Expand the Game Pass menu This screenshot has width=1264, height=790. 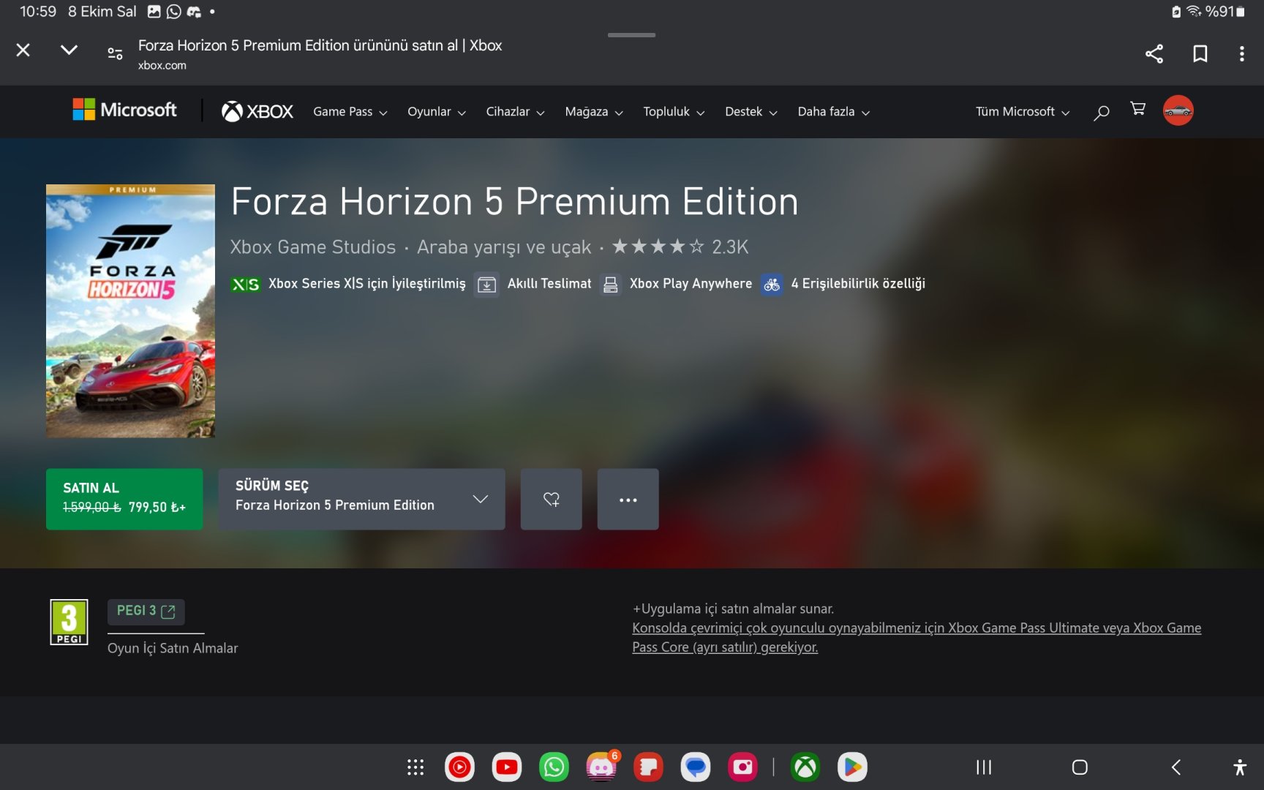tap(350, 112)
